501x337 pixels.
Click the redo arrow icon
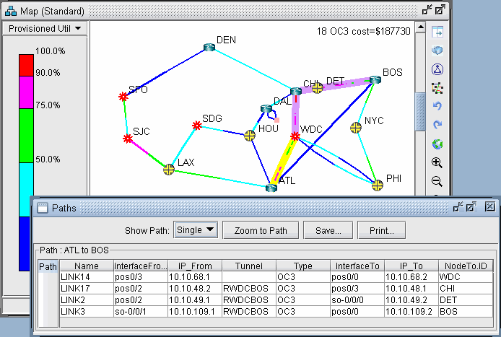coord(437,125)
